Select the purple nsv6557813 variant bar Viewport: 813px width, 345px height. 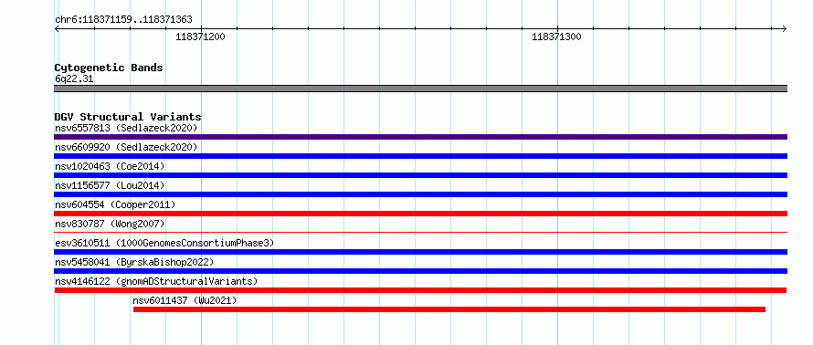pyautogui.click(x=420, y=137)
